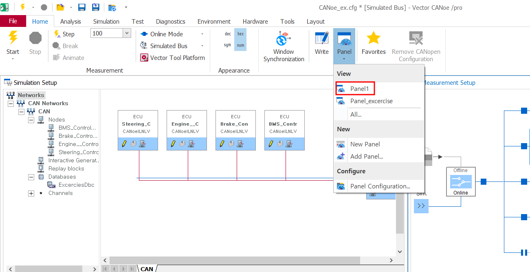The image size is (530, 272).
Task: Collapse the Nodes tree node
Action: point(31,120)
